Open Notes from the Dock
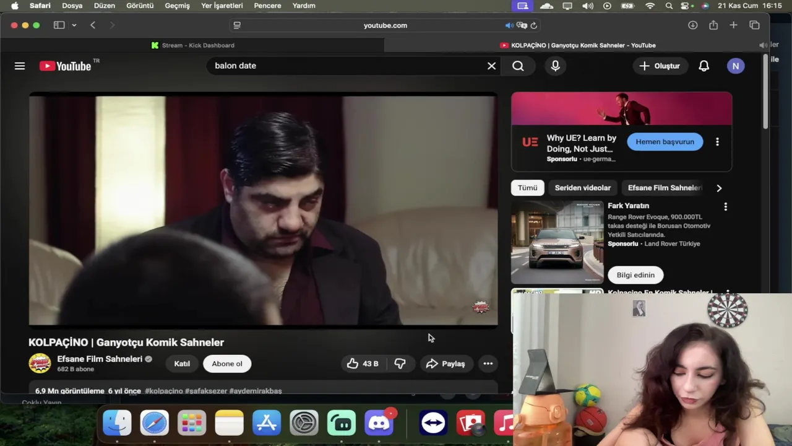The width and height of the screenshot is (792, 446). [229, 423]
